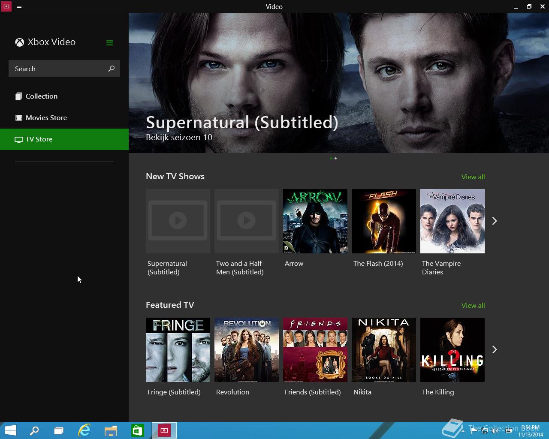Expand more Featured TV with the right arrow
The height and width of the screenshot is (439, 549).
(495, 349)
